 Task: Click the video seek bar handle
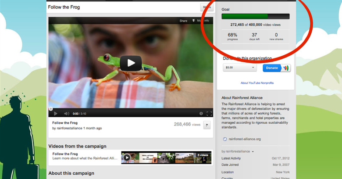tap(50, 109)
